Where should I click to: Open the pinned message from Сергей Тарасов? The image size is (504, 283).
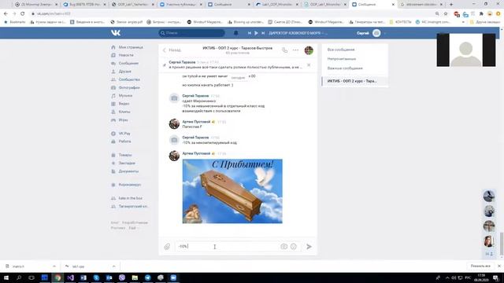click(x=235, y=64)
